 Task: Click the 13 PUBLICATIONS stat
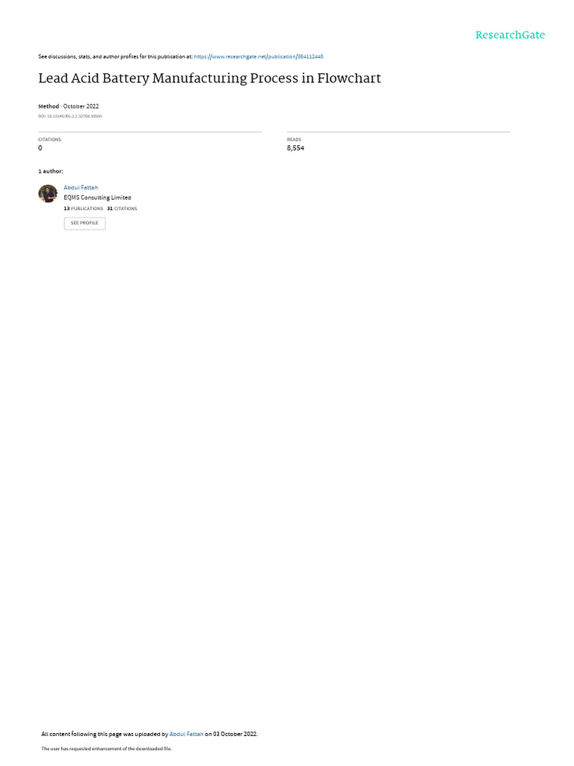pos(83,209)
